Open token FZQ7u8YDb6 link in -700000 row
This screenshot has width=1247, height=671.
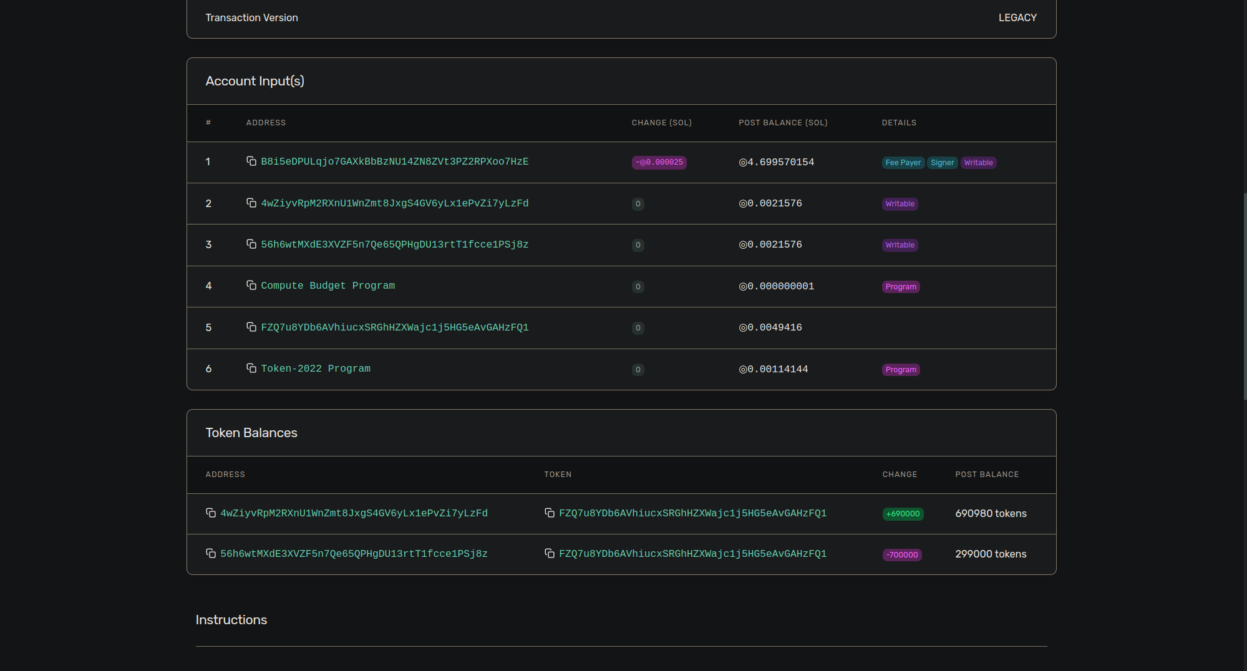(693, 554)
